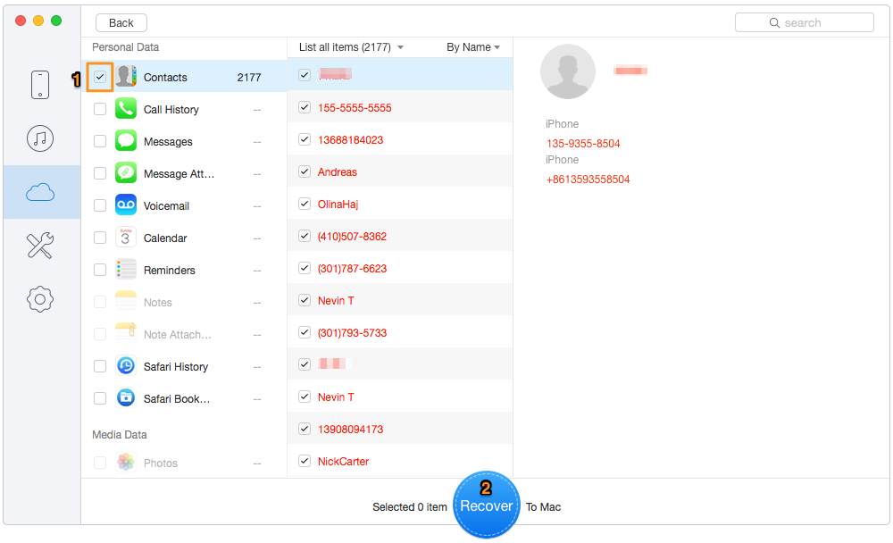Click the Contacts count 2177

pyautogui.click(x=249, y=78)
